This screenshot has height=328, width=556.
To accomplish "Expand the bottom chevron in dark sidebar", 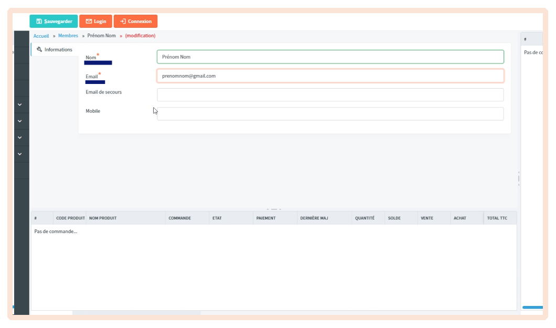I will [20, 154].
